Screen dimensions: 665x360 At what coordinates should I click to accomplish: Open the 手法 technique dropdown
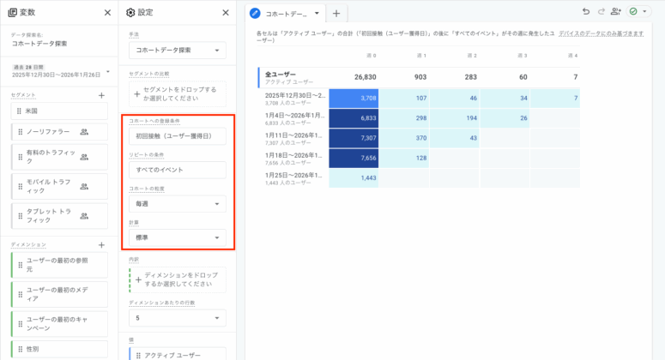(178, 51)
